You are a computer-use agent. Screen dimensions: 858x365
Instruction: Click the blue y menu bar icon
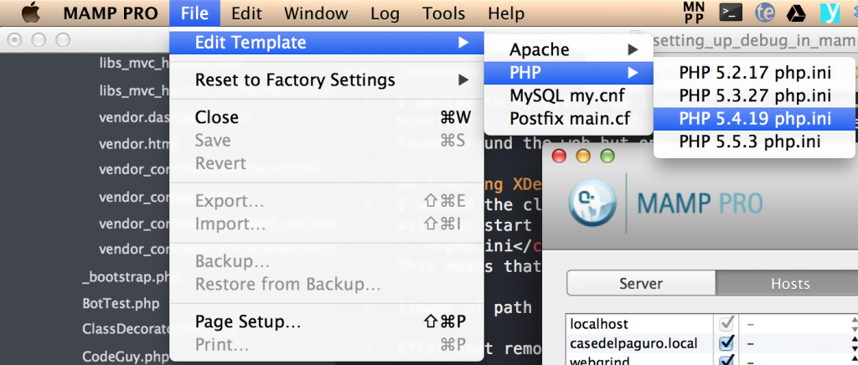coord(830,13)
